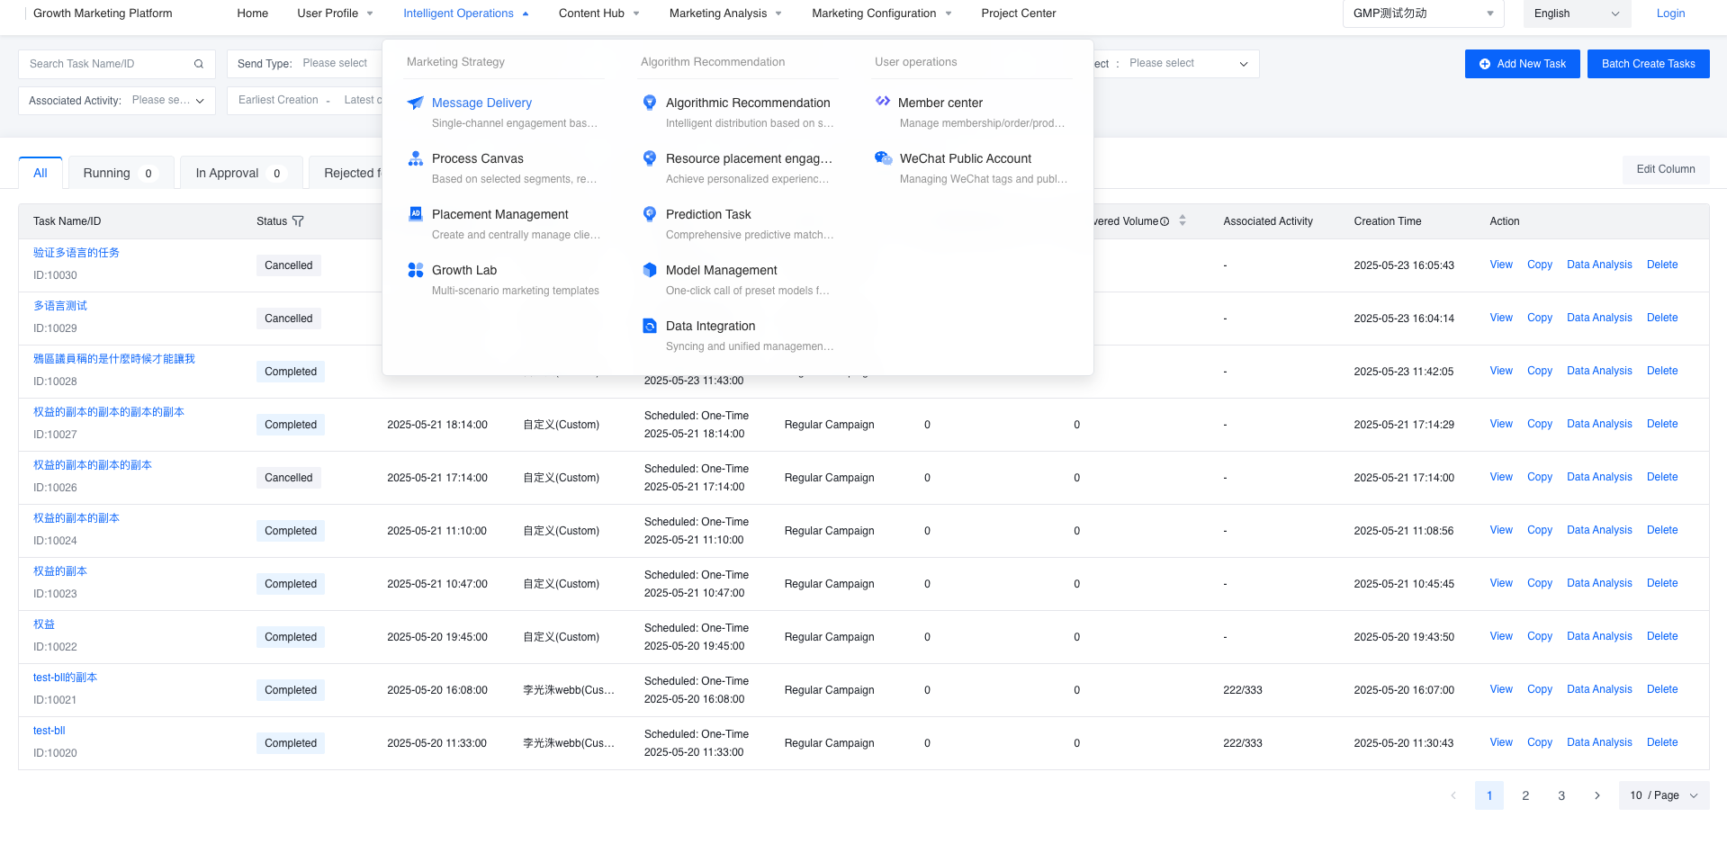Open Data Analysis for task ID:10024
1727x853 pixels.
[1599, 530]
